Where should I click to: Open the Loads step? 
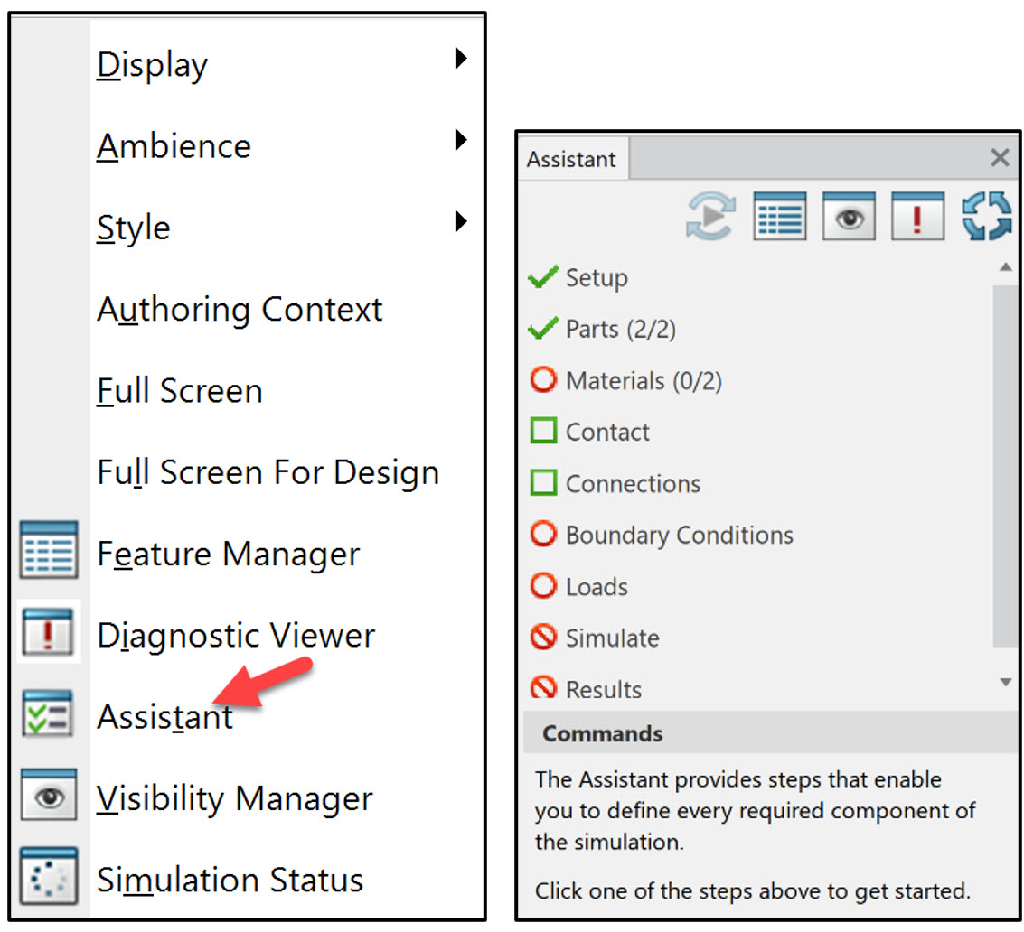pyautogui.click(x=596, y=587)
